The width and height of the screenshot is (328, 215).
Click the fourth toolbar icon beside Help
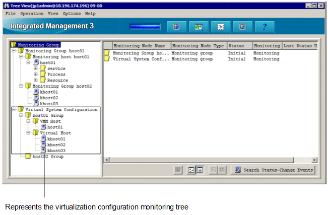pyautogui.click(x=242, y=26)
